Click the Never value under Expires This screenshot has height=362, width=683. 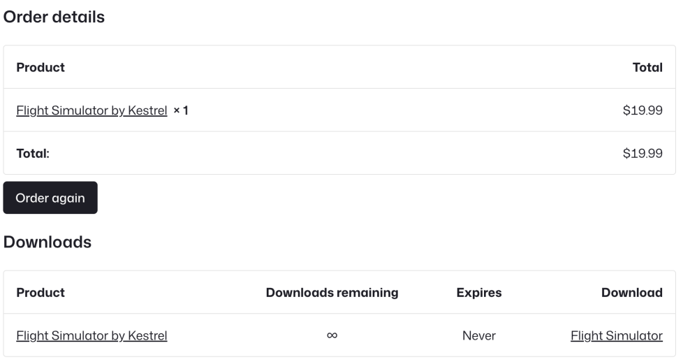click(x=478, y=335)
